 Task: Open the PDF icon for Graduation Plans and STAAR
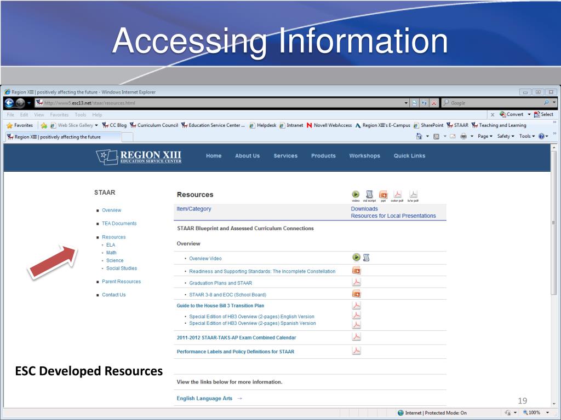(x=356, y=282)
